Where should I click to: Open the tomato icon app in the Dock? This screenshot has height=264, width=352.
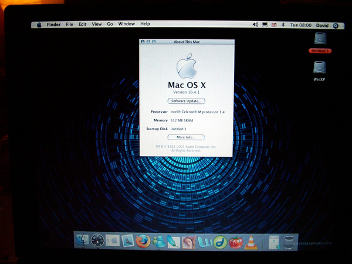[236, 242]
